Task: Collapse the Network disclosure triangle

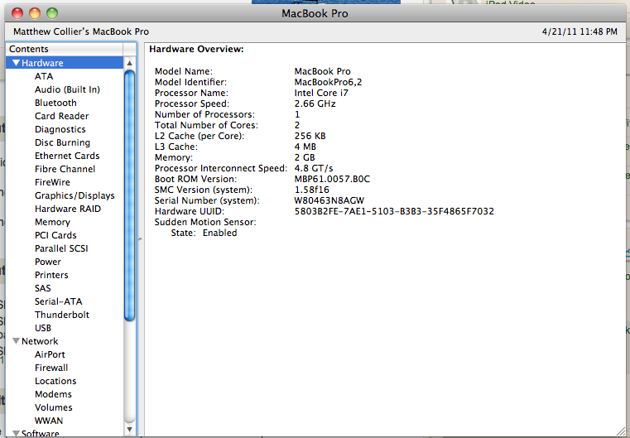Action: click(16, 341)
